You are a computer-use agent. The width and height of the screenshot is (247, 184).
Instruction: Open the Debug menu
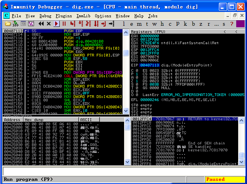tap(45, 16)
